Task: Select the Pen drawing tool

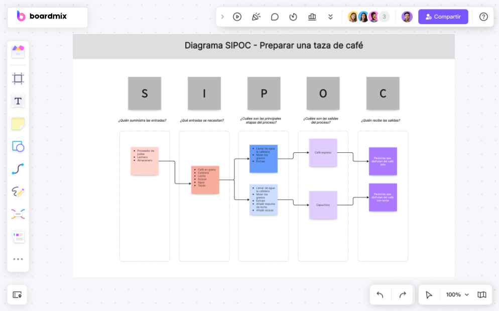Action: point(18,191)
